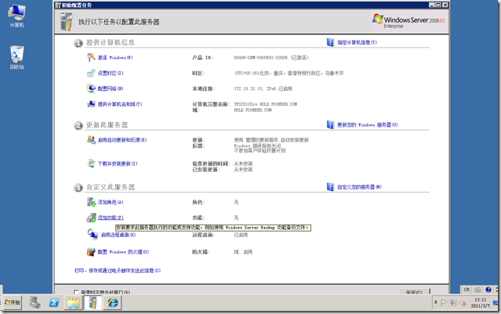
Task: Open the 自定义您的服务器 help link
Action: tap(359, 187)
